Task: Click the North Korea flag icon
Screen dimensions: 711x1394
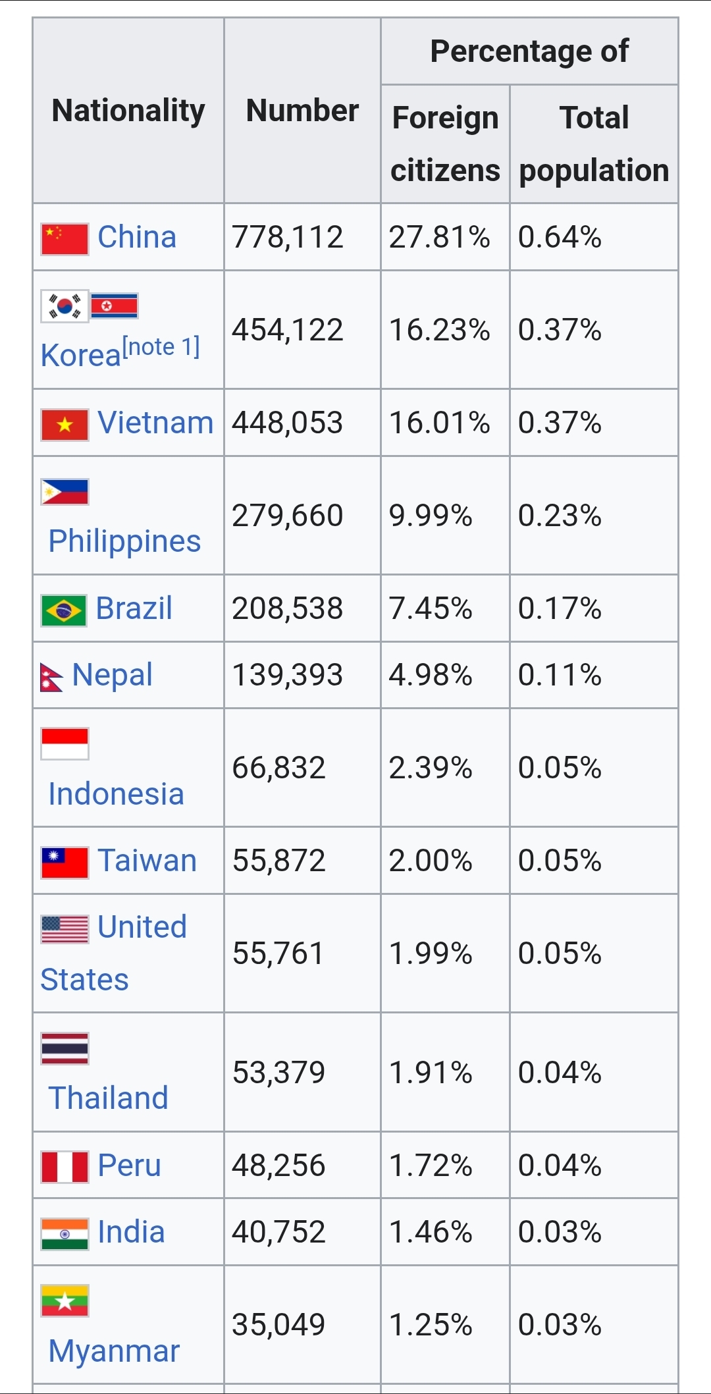Action: tap(114, 306)
